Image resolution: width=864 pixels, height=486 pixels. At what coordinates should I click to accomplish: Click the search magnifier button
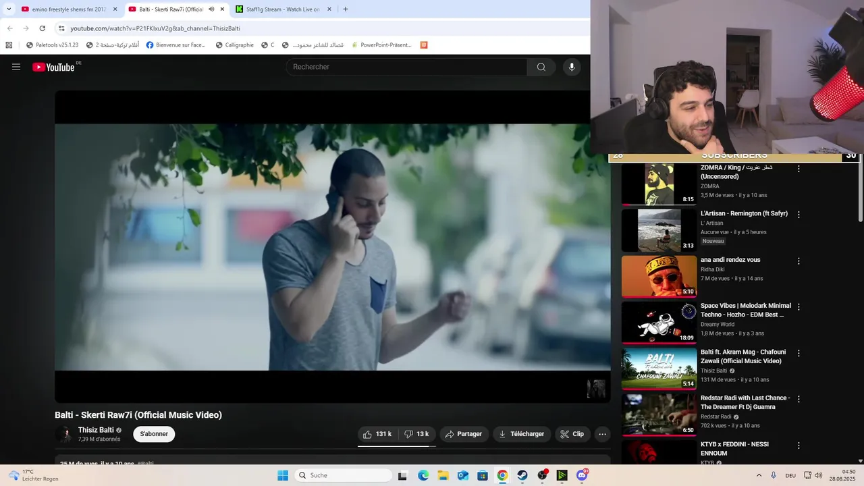pyautogui.click(x=541, y=67)
